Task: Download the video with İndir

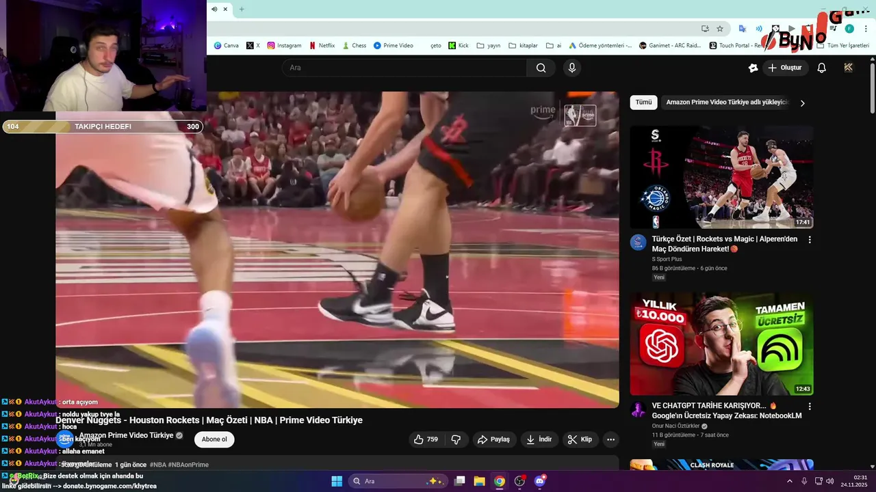Action: tap(539, 439)
